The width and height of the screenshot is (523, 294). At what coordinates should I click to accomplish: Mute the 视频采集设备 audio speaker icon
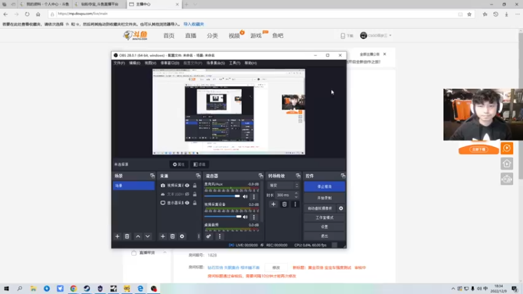(246, 217)
